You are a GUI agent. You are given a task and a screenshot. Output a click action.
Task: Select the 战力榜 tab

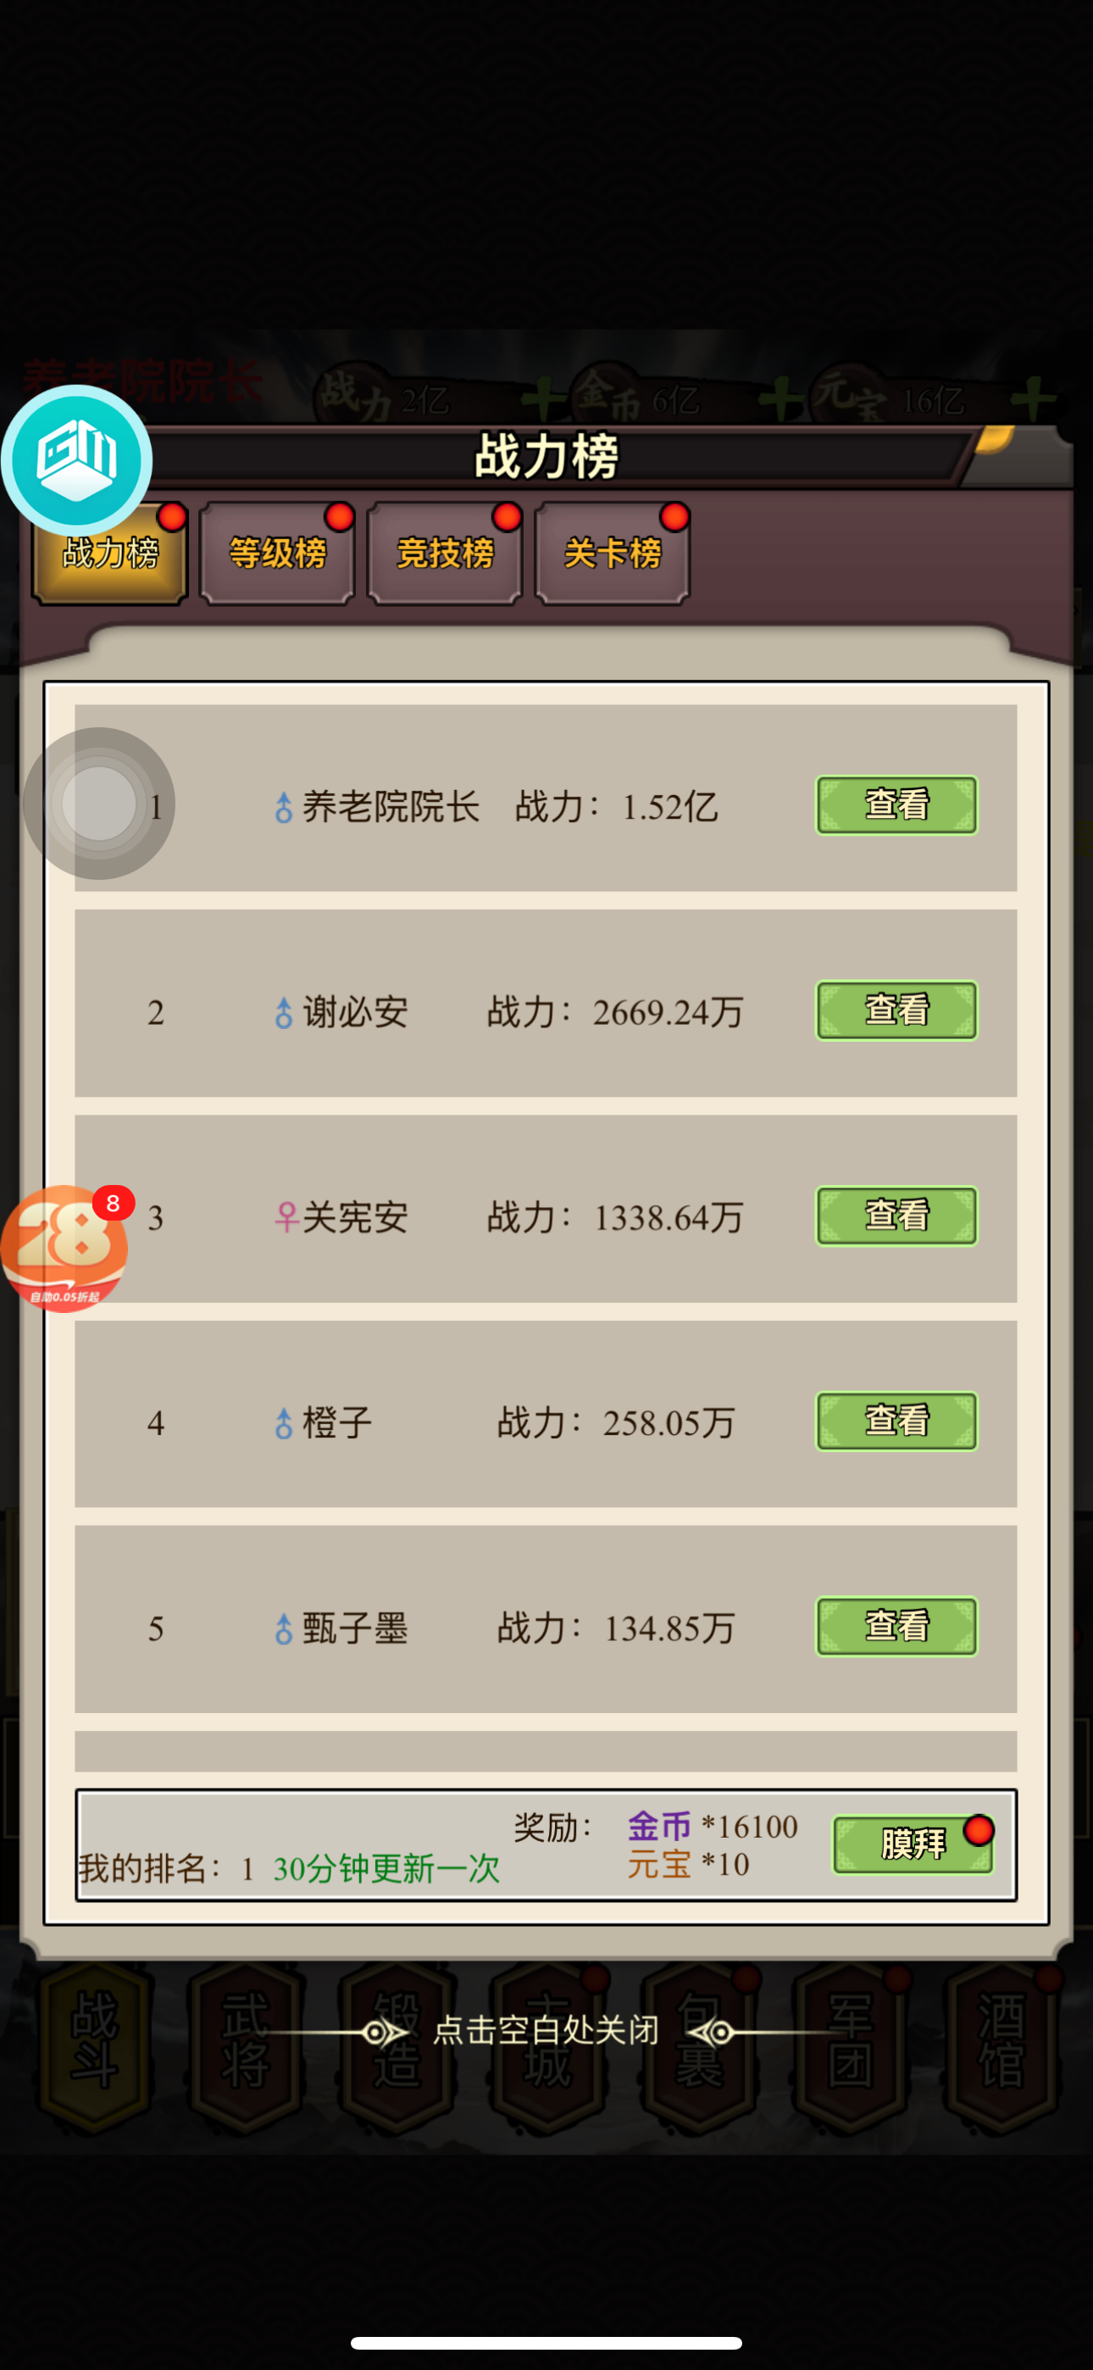tap(109, 553)
